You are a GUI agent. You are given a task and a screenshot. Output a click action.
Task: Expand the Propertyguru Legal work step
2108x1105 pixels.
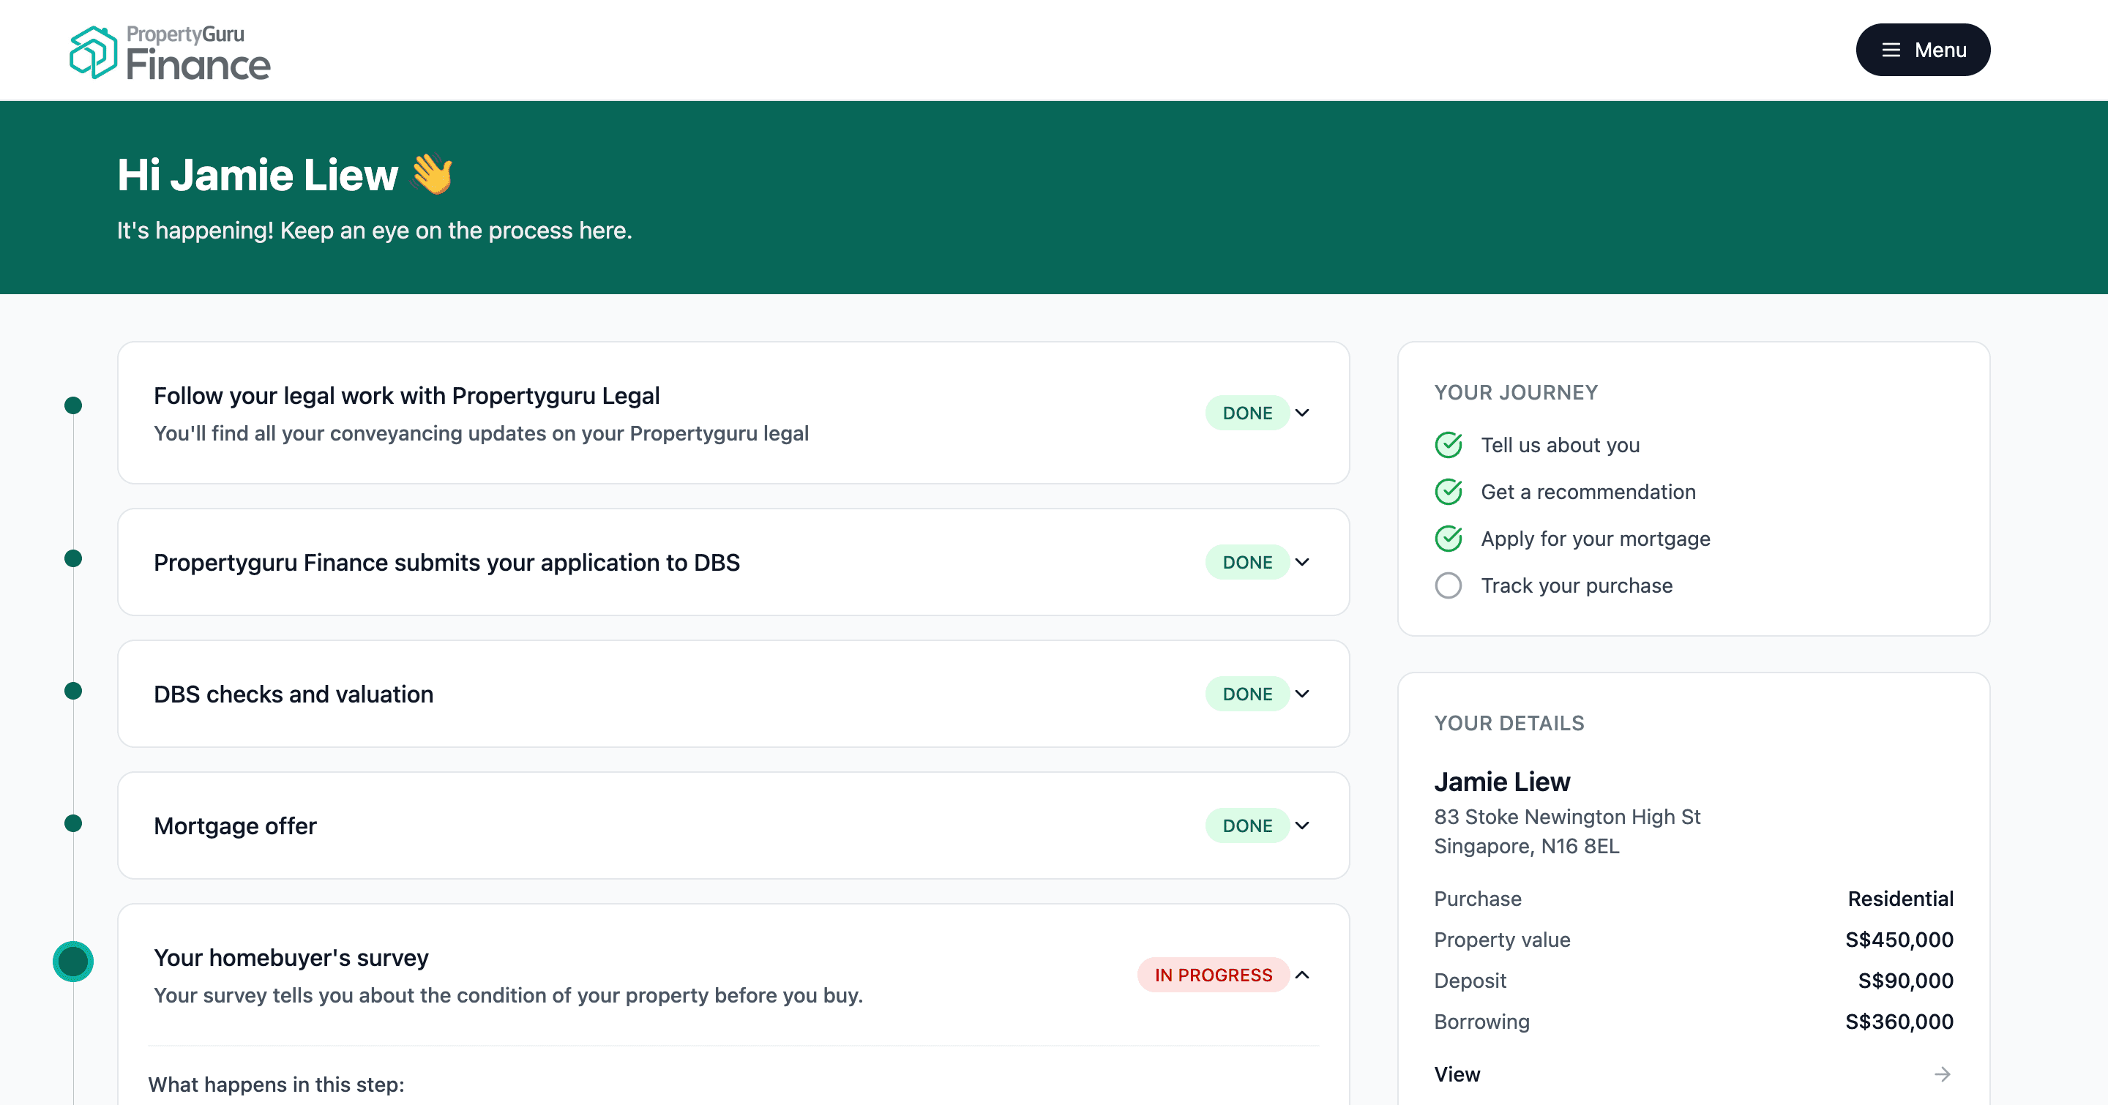(1303, 412)
